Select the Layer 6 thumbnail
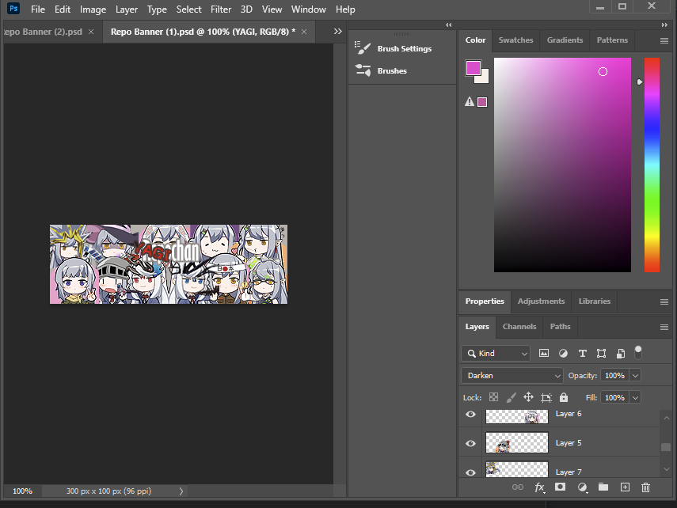Viewport: 677px width, 508px height. click(517, 416)
